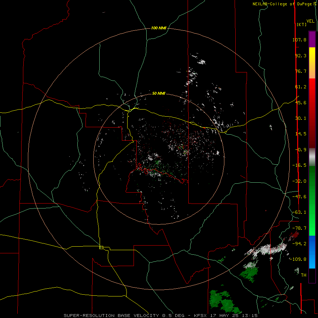Pick the gray near-zero segment of the color bar
318x318 pixels.
pyautogui.click(x=312, y=157)
